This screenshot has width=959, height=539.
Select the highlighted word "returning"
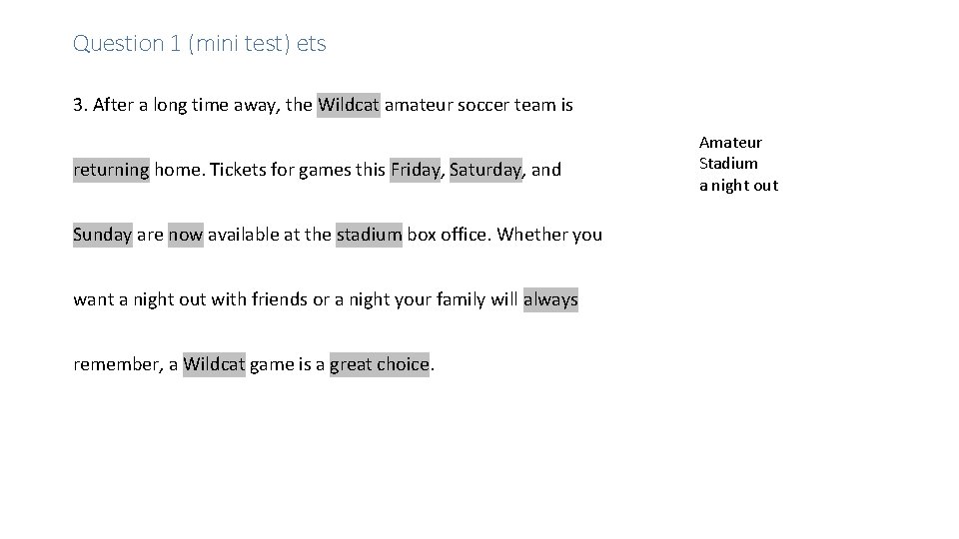(111, 170)
